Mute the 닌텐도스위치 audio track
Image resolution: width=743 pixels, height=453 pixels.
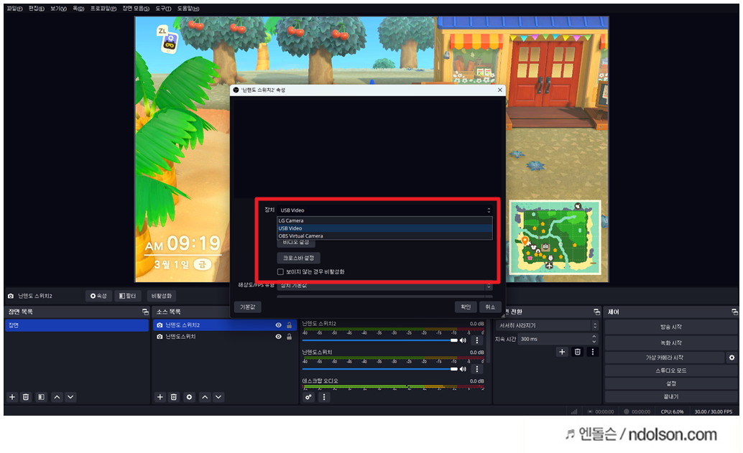tap(463, 369)
